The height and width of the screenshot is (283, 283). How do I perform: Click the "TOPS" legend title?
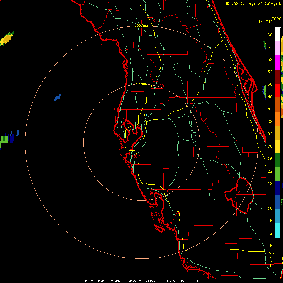(276, 19)
